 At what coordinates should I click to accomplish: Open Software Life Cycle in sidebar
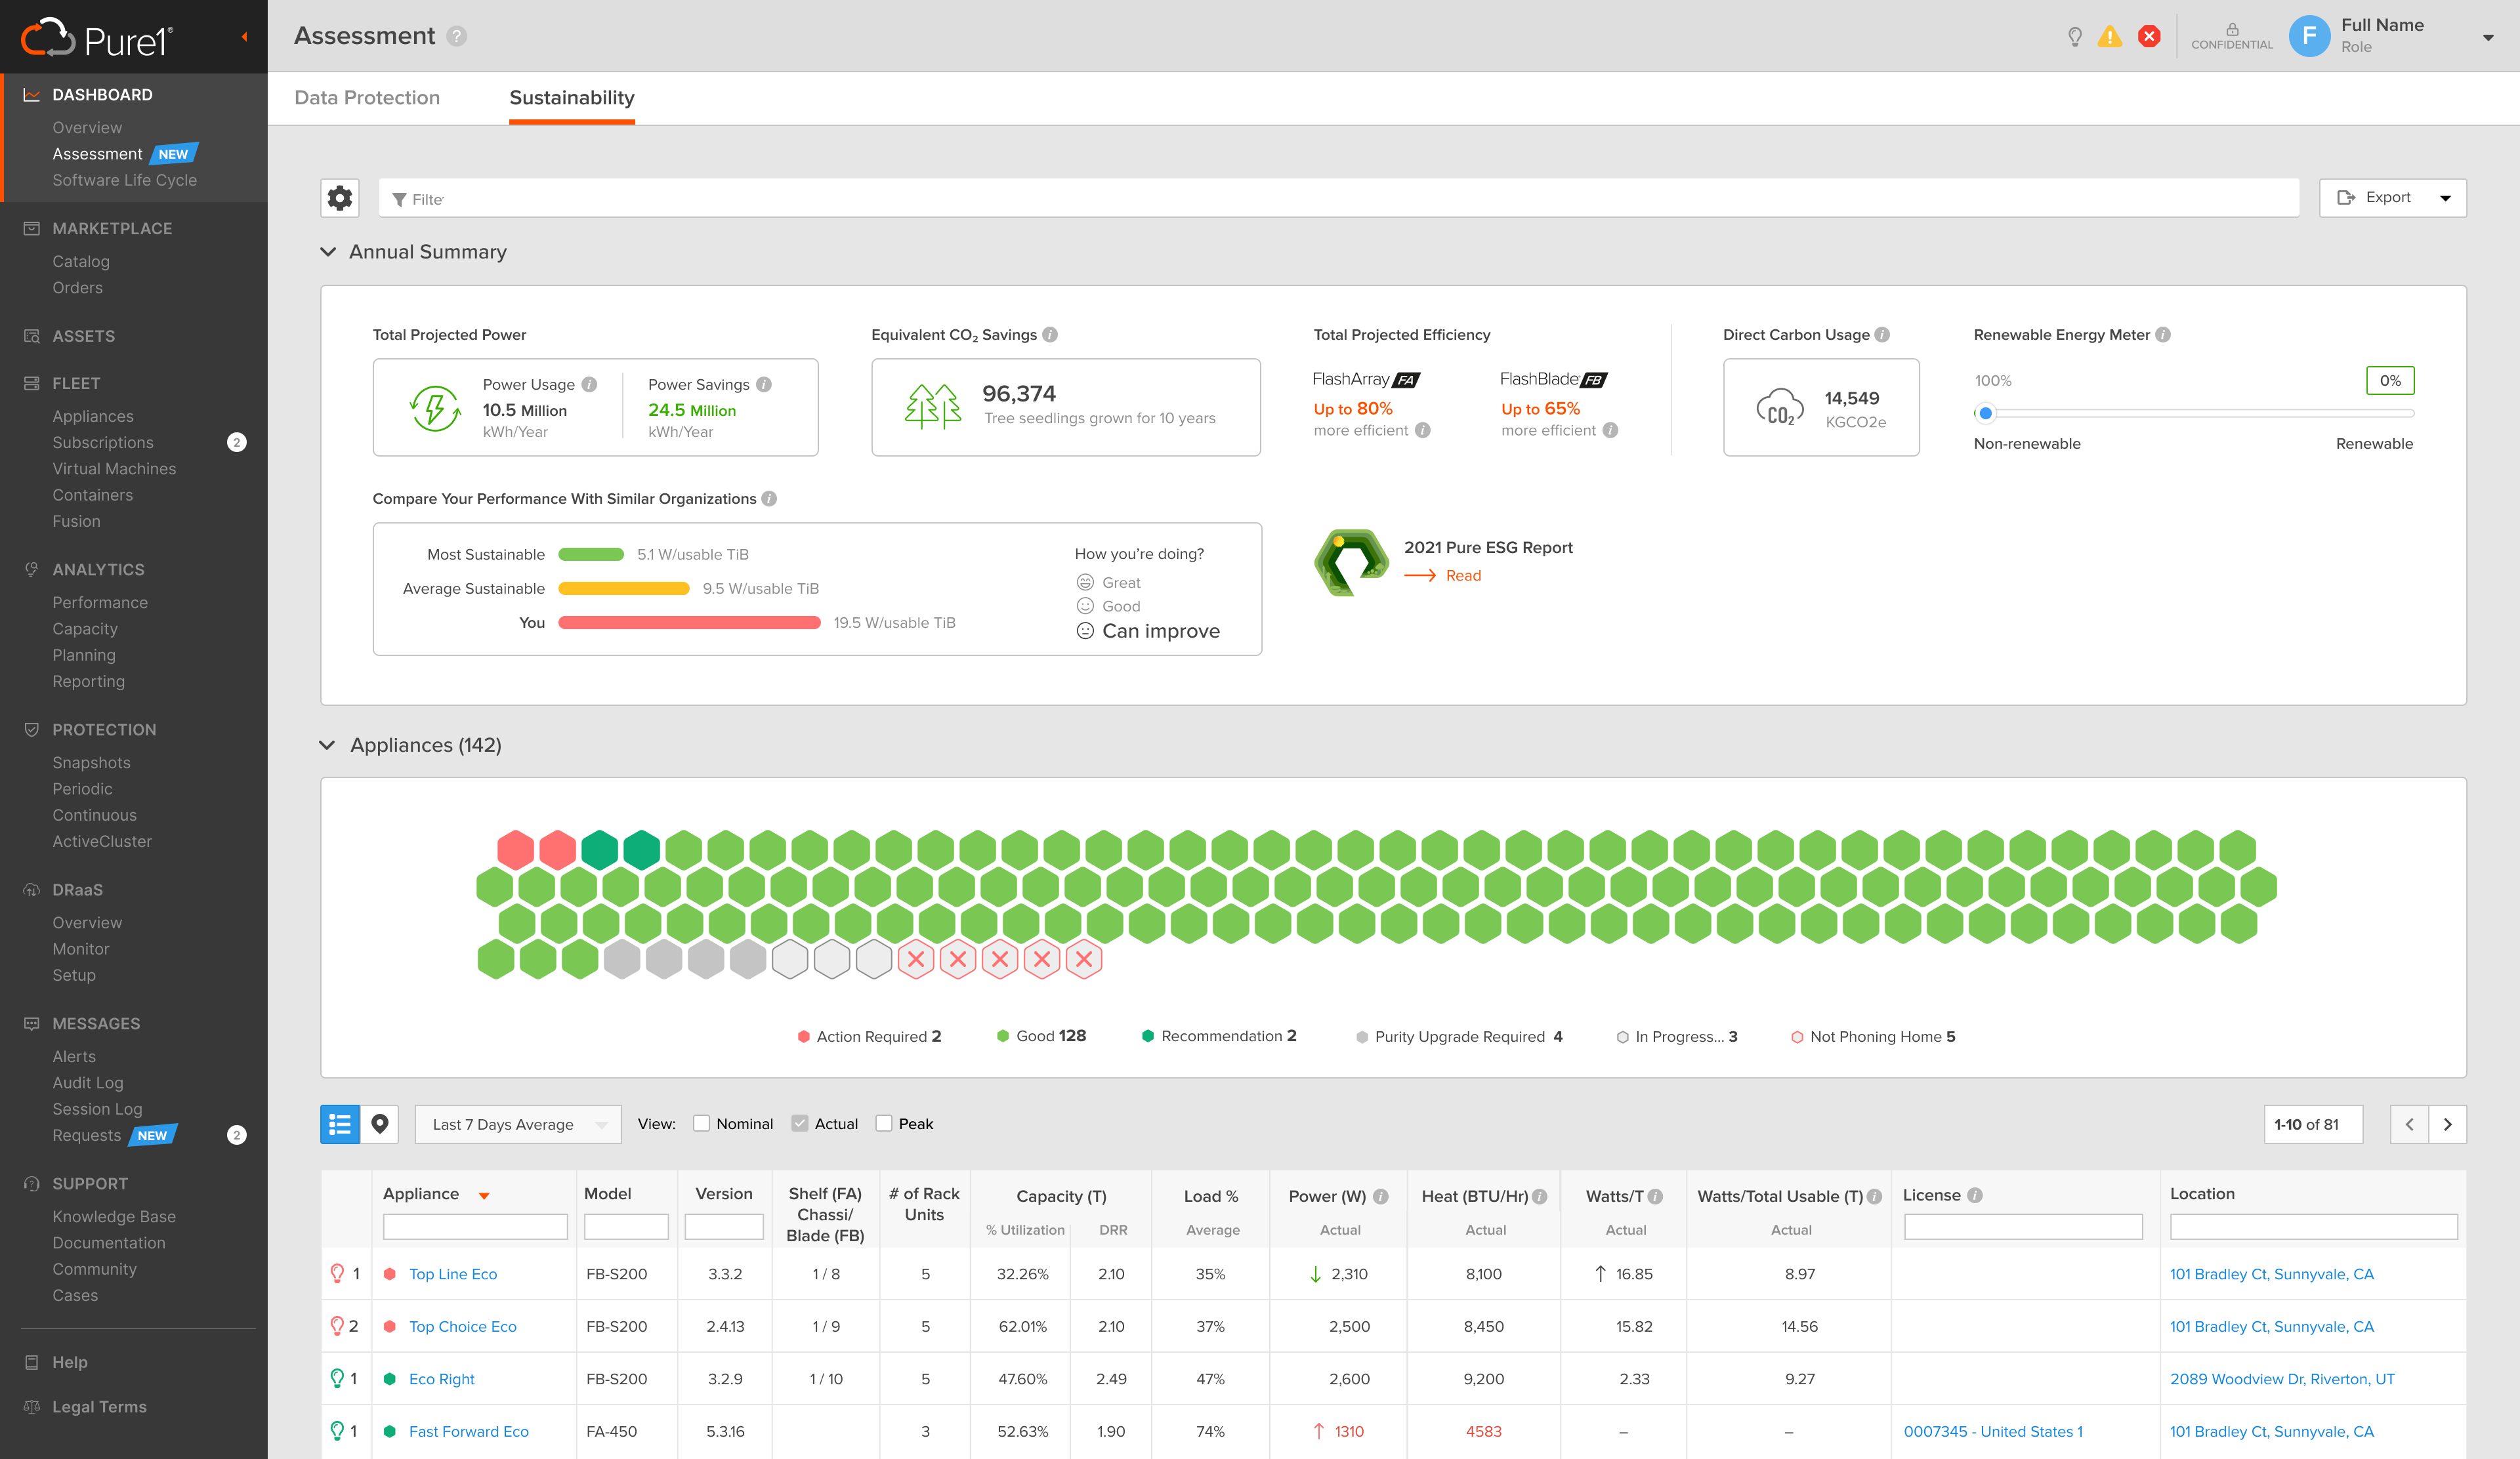[x=124, y=180]
